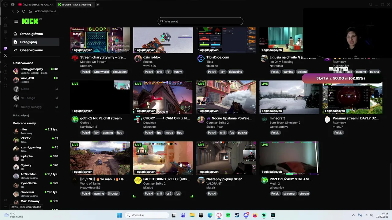Viewport: 392px width, 220px height.
Task: Open the taskbar volume control
Action: click(371, 215)
